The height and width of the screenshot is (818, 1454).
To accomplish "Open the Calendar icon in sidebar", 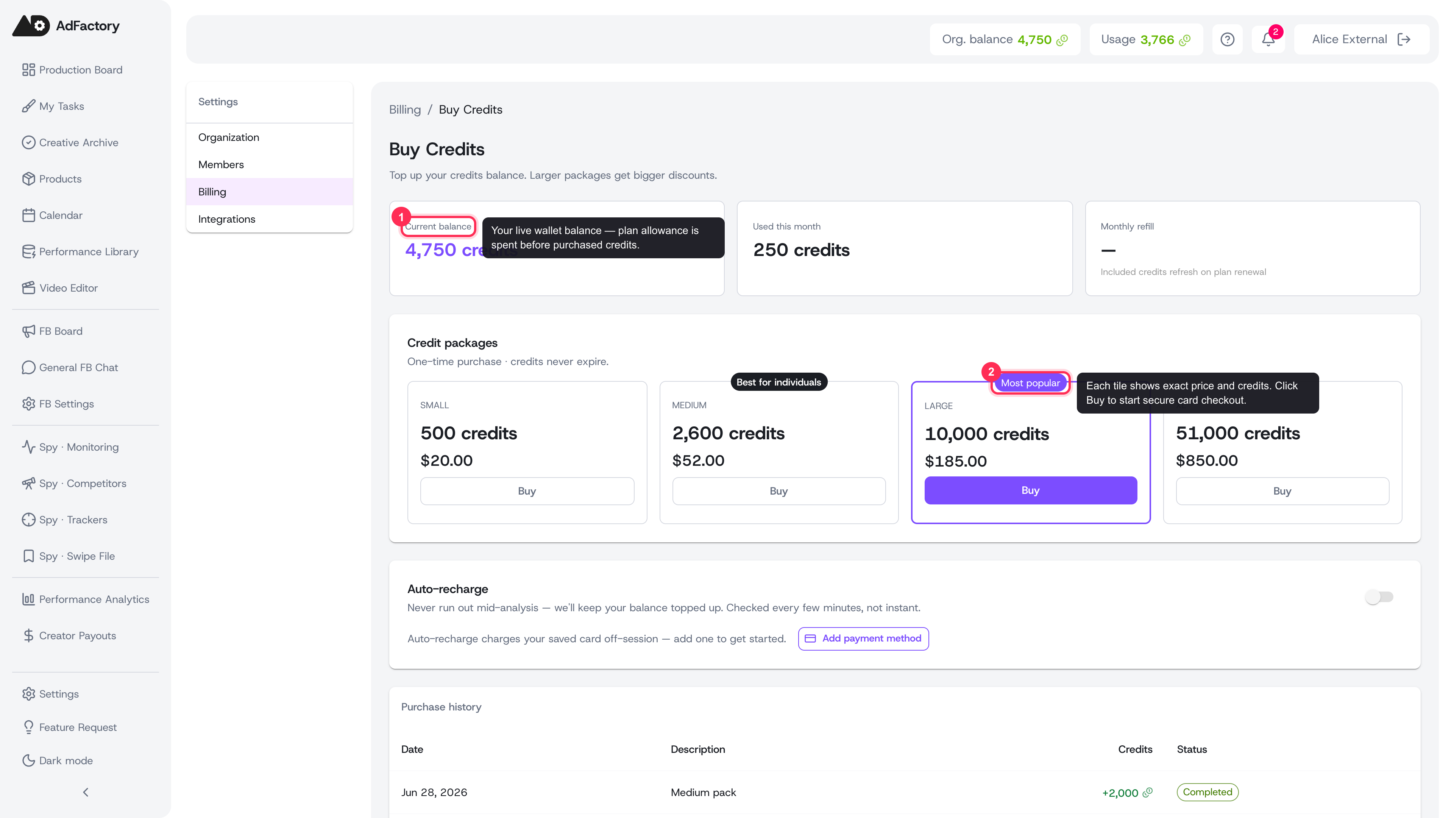I will pyautogui.click(x=28, y=215).
